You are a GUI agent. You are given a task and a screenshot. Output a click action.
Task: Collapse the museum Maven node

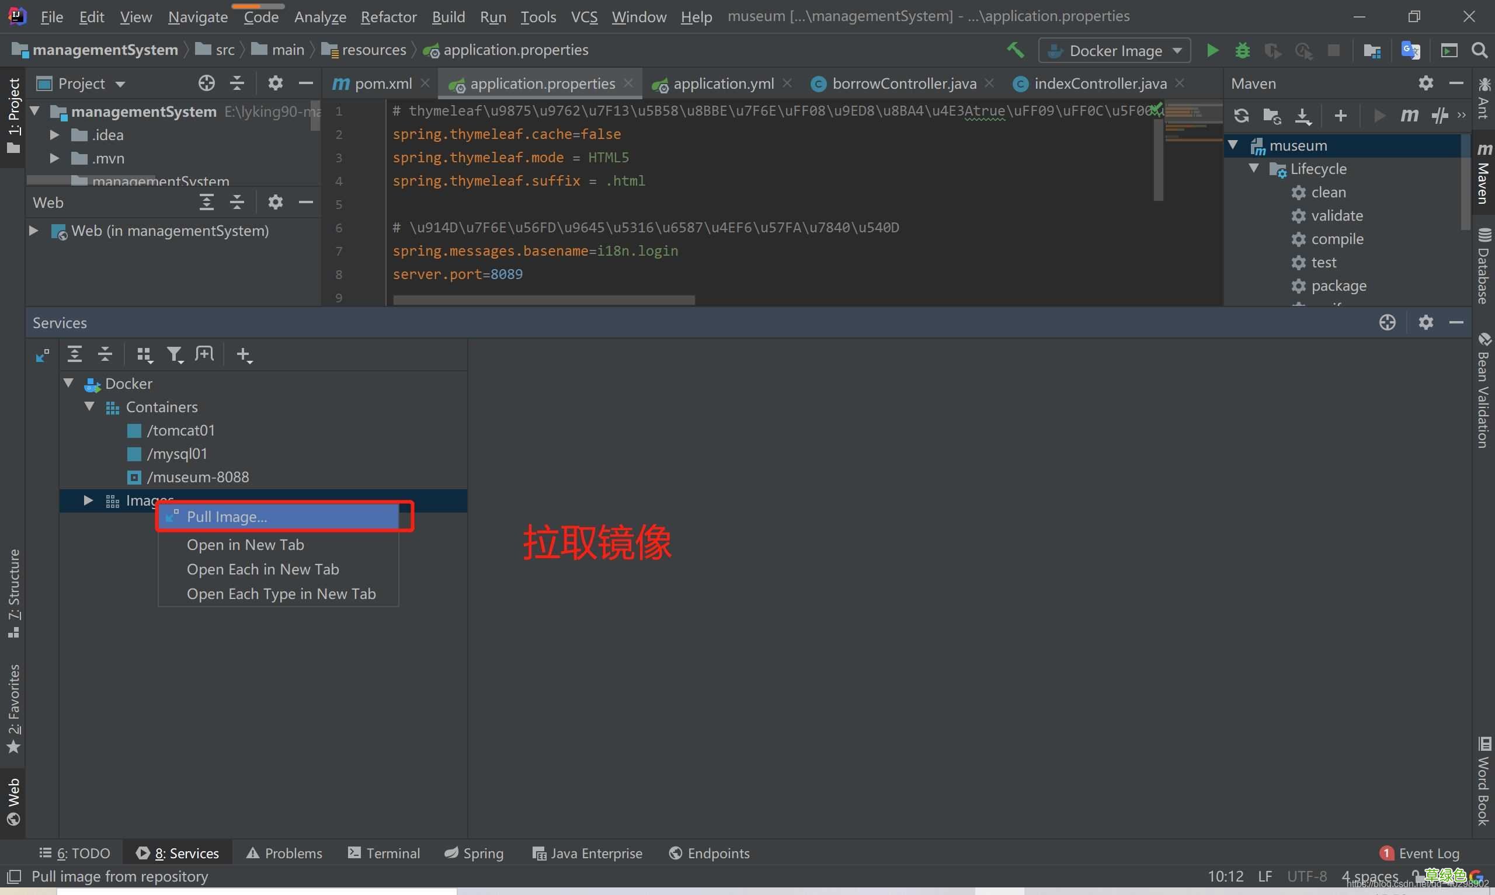1233,145
